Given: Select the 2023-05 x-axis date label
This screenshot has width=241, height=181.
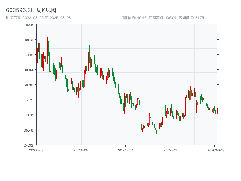Looking at the screenshot, I should click(81, 150).
